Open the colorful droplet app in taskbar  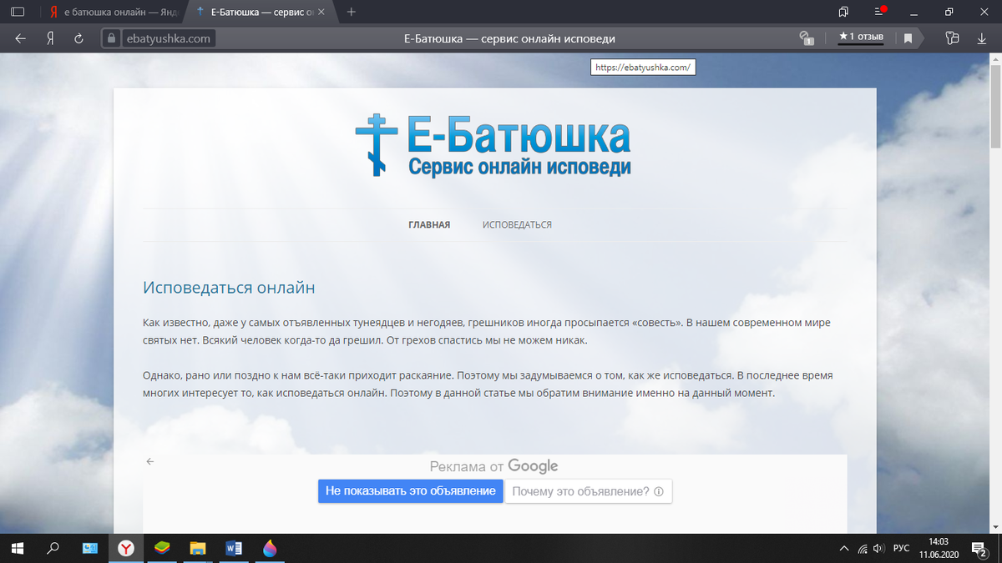click(x=269, y=548)
